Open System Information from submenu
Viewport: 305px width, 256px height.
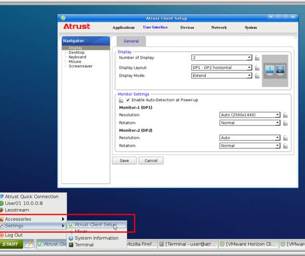point(96,238)
